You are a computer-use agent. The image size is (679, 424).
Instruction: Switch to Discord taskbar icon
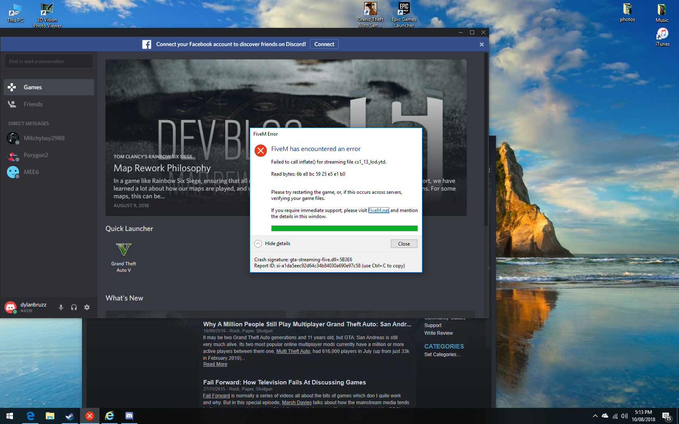pos(129,416)
